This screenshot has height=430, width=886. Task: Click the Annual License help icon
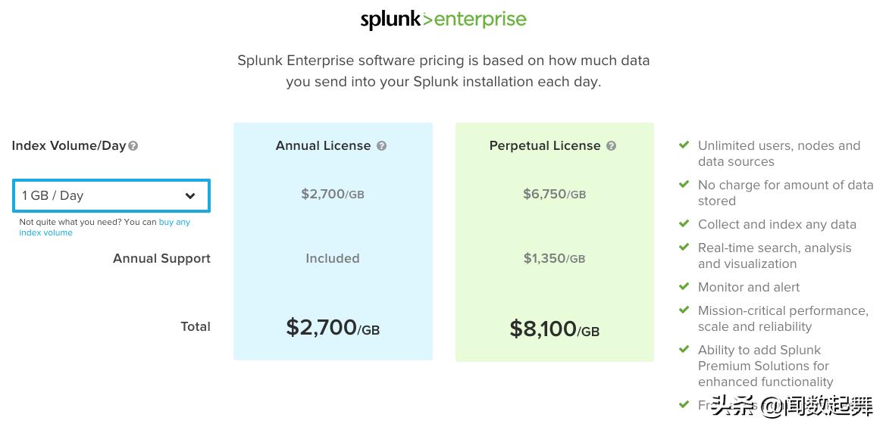(x=381, y=146)
